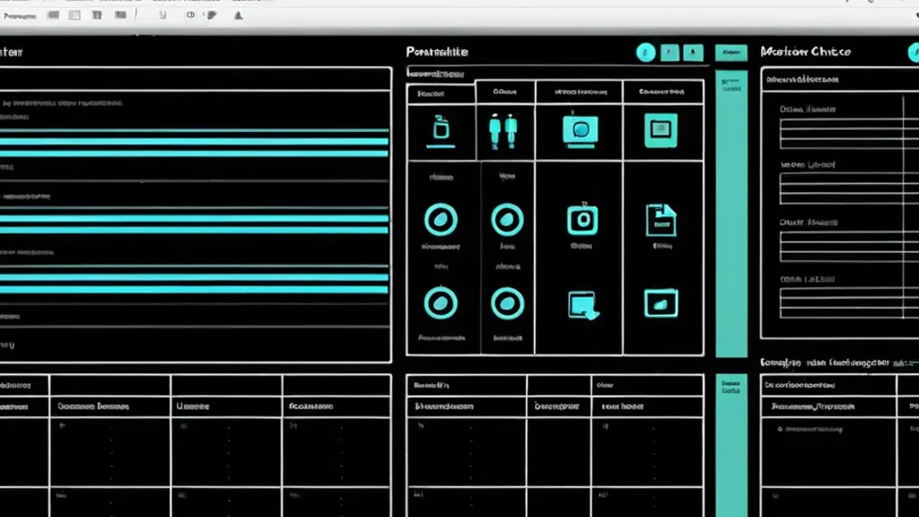
Task: Toggle the upper ring button in the first grid column
Action: coord(441,220)
